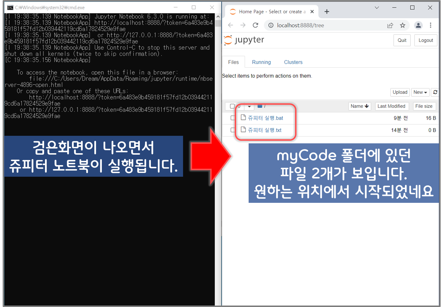Click the root folder icon in breadcrumb
Viewport: 443px width, 307px height.
point(260,106)
